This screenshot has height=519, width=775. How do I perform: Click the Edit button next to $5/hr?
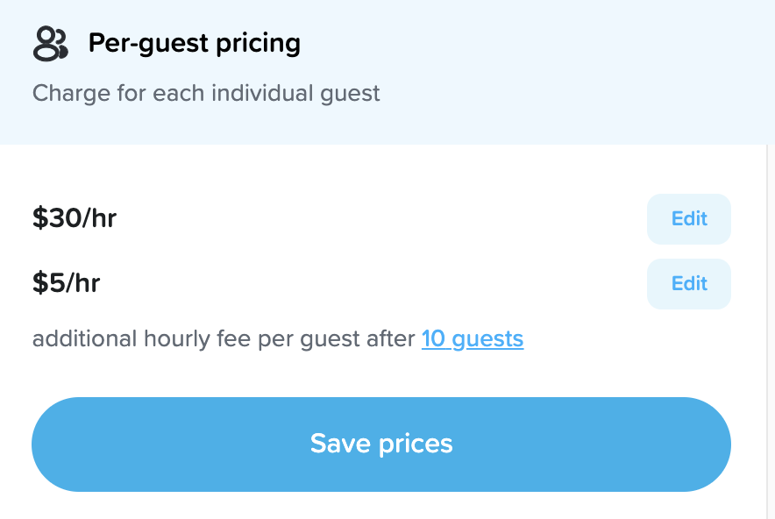pos(688,284)
